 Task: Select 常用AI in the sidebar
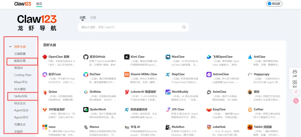19,68
